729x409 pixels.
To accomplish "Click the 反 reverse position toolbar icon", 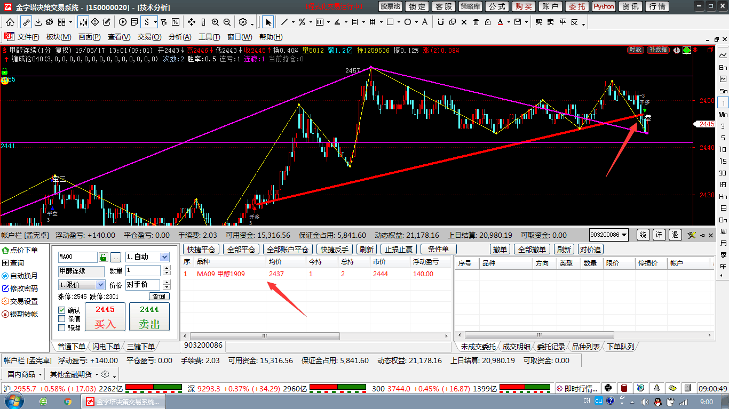I will 574,22.
